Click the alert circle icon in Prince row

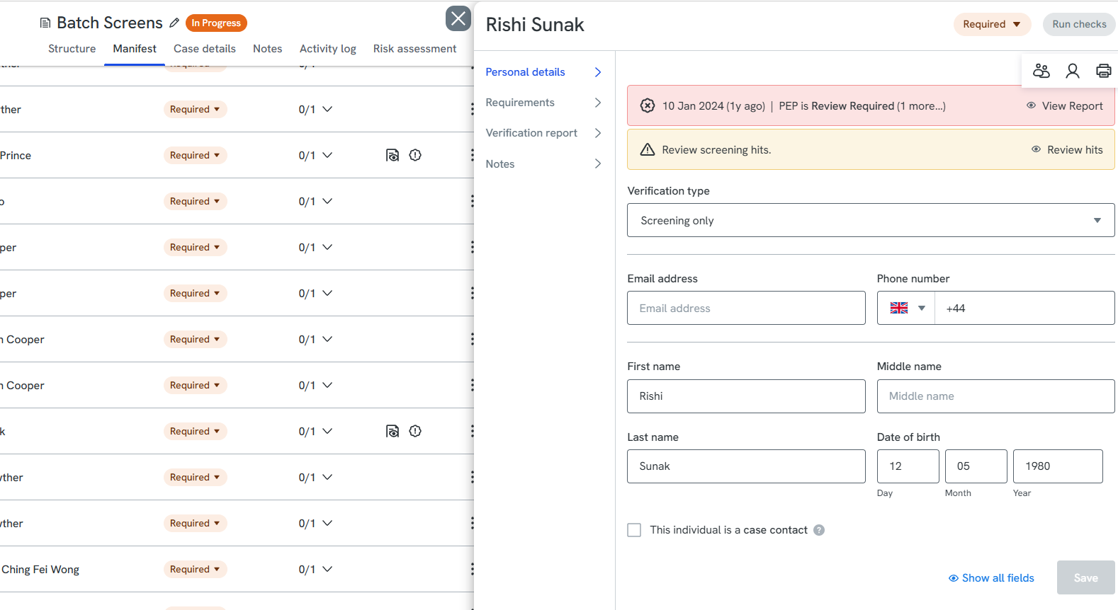(415, 155)
